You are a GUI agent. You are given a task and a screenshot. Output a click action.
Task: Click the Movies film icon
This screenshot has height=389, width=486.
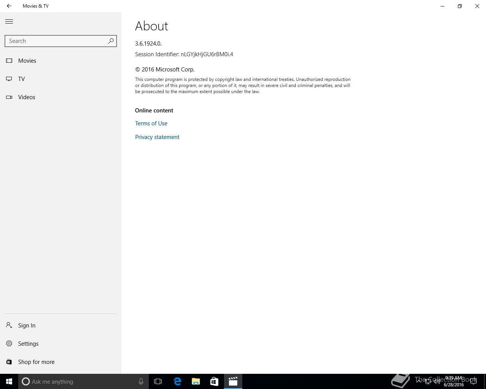click(9, 61)
